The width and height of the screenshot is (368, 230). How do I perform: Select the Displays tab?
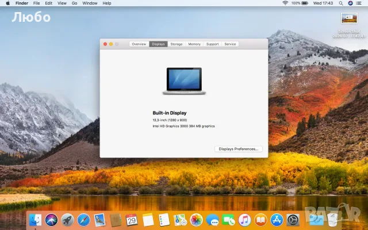tap(158, 44)
